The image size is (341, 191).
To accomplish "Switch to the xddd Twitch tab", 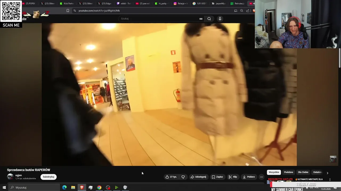I will click(124, 3).
